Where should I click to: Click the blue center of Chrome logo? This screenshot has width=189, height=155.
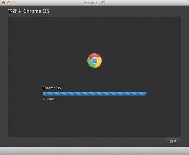click(94, 61)
